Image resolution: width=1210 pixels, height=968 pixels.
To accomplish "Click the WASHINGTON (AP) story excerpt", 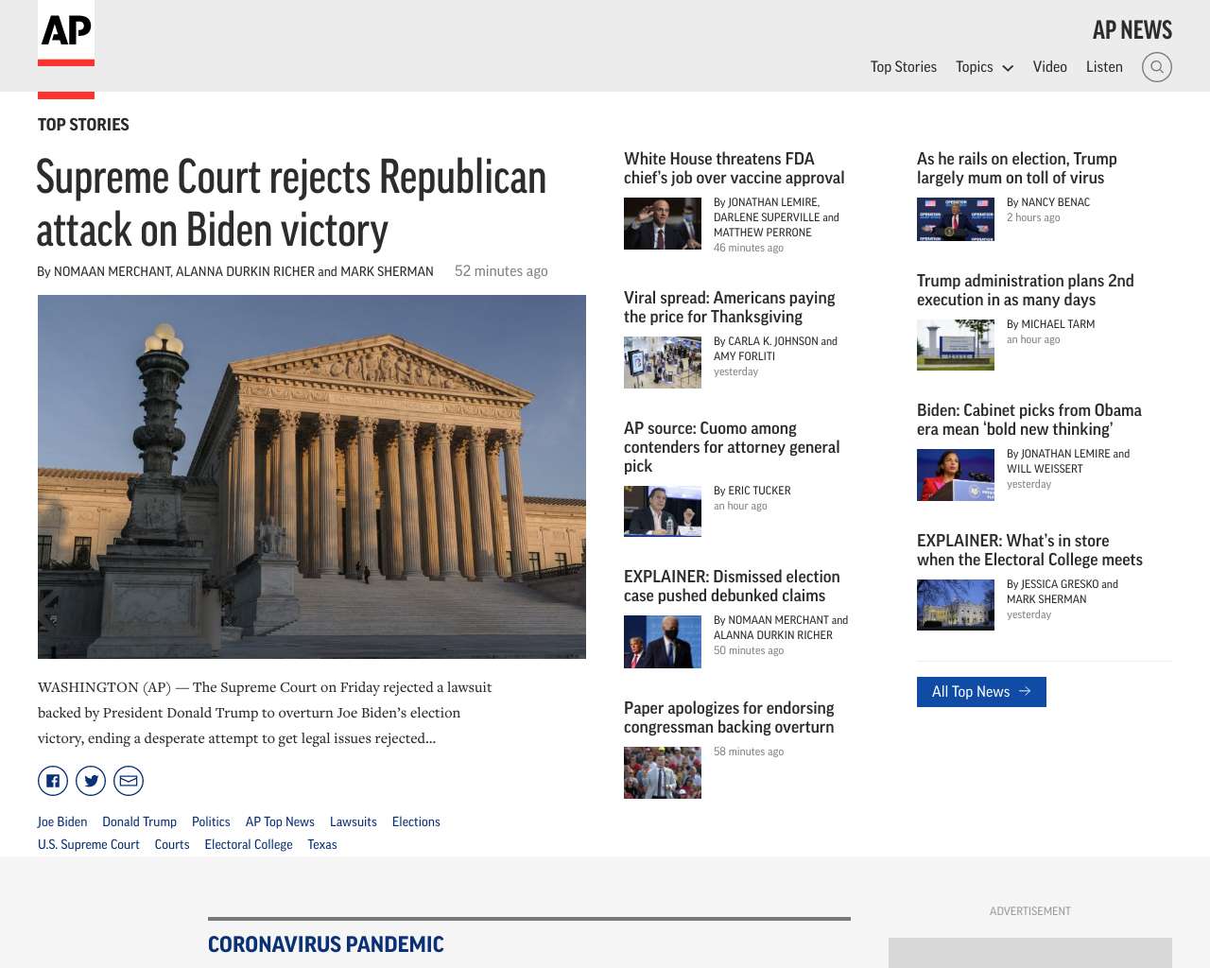I will pyautogui.click(x=265, y=713).
